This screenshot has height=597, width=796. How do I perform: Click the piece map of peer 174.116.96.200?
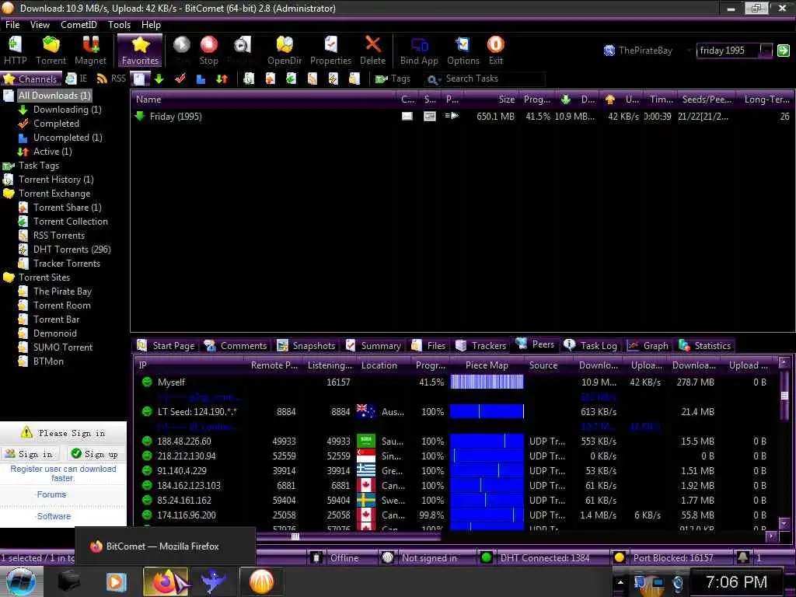click(487, 515)
